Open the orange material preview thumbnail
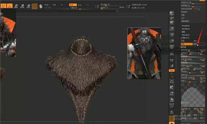This screenshot has width=207, height=124. [x=35, y=6]
